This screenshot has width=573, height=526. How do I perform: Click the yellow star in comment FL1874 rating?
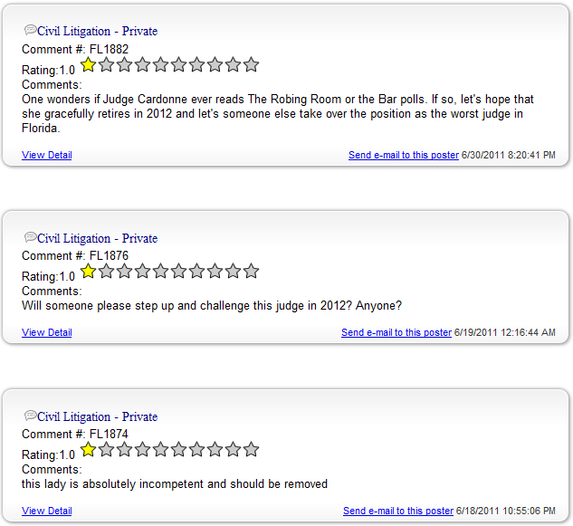pyautogui.click(x=88, y=450)
